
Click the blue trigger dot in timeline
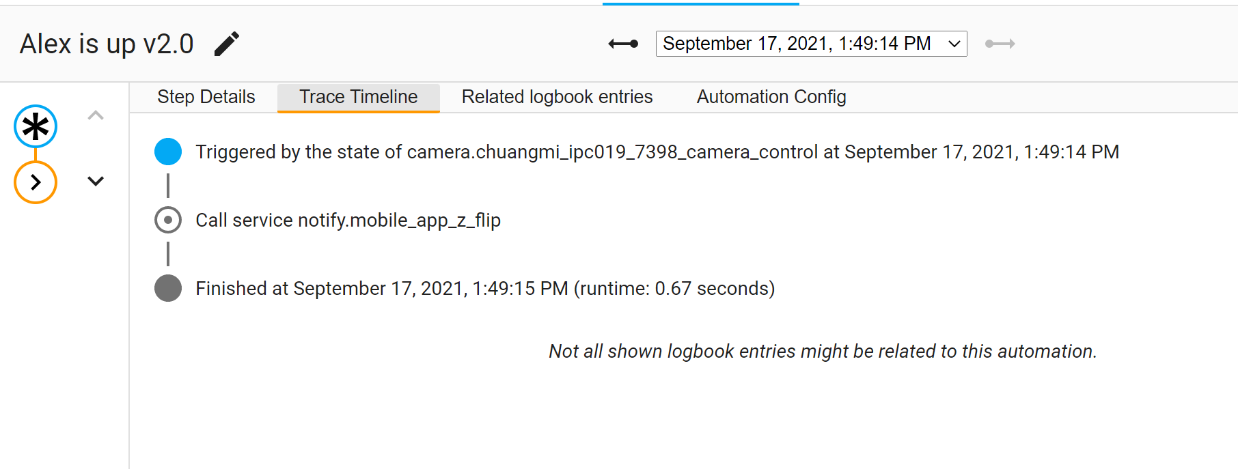(167, 152)
